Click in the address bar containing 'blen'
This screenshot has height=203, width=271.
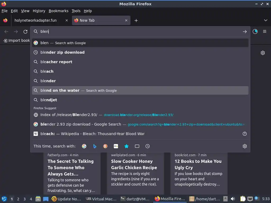[x=140, y=31]
